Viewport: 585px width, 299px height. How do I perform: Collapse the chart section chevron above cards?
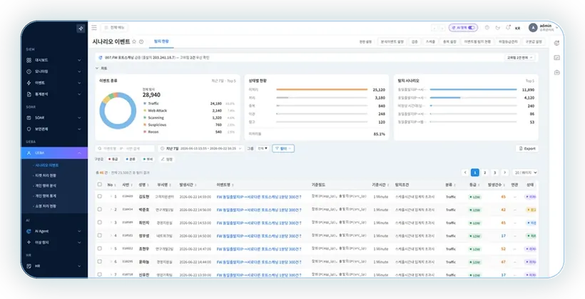pos(97,69)
